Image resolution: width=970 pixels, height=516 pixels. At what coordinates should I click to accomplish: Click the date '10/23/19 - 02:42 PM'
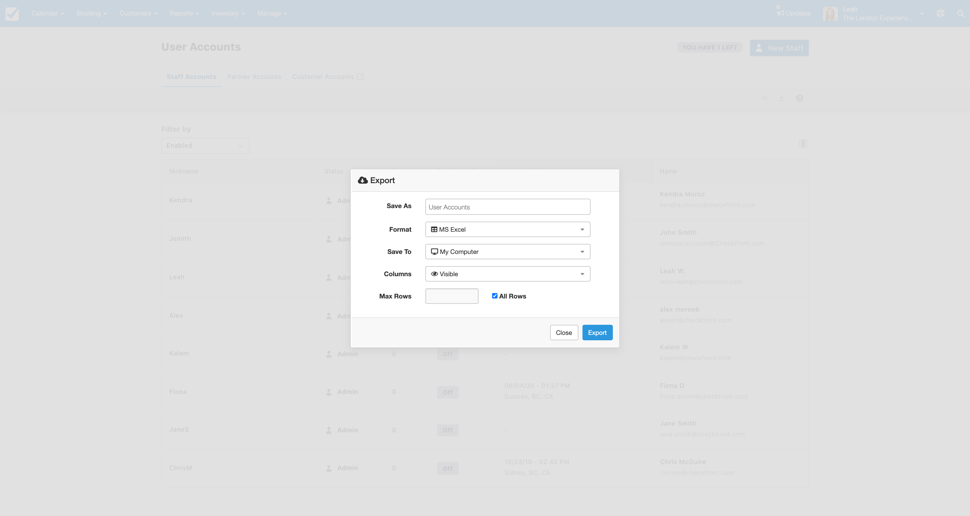tap(537, 462)
